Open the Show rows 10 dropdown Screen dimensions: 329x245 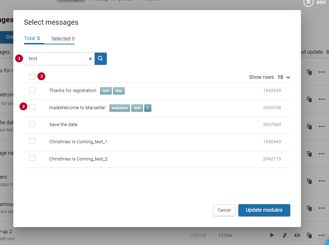283,77
